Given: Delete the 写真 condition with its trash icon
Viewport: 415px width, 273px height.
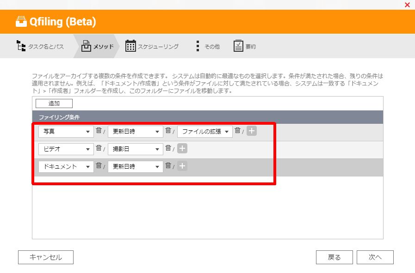Looking at the screenshot, I should tap(99, 130).
